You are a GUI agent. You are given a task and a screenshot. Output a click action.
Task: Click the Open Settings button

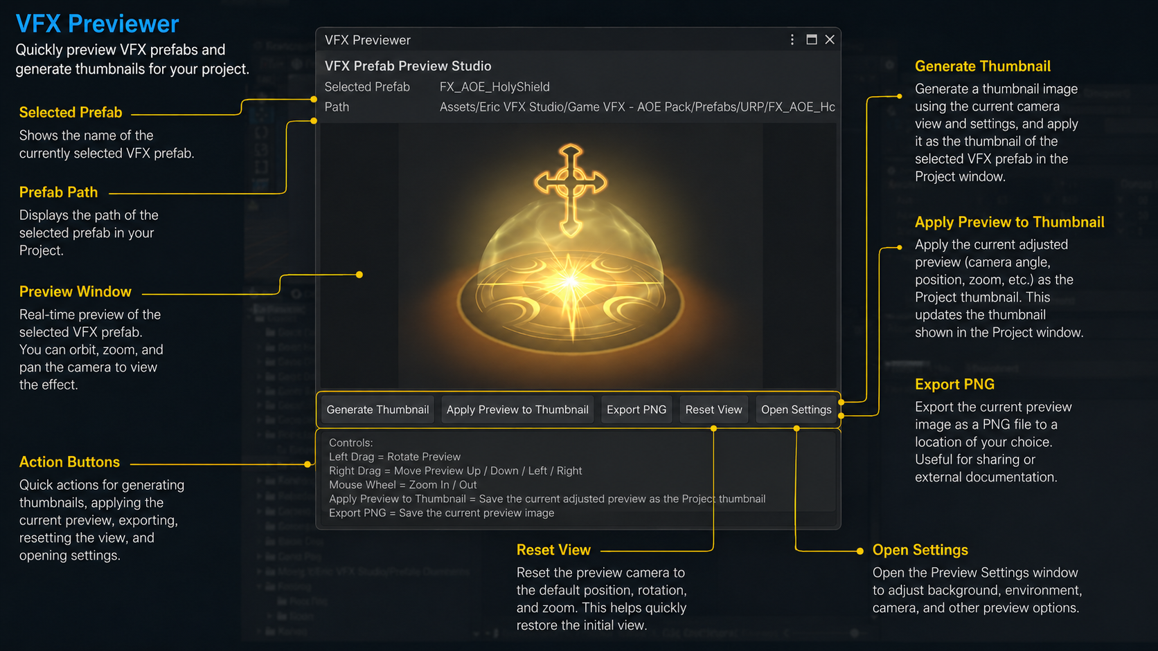click(796, 410)
